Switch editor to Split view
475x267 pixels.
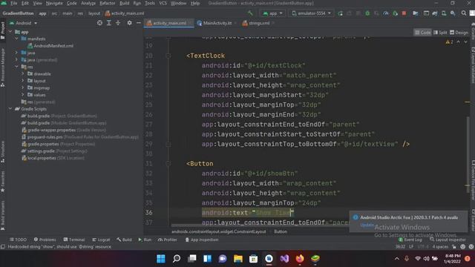[440, 33]
